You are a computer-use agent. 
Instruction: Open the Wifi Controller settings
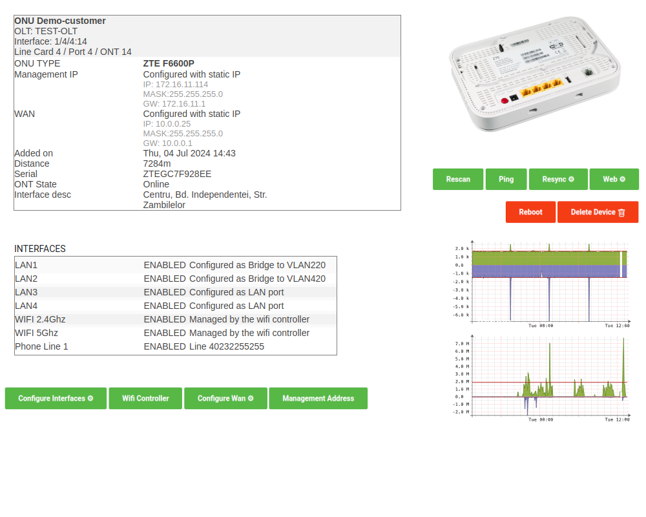click(x=145, y=399)
